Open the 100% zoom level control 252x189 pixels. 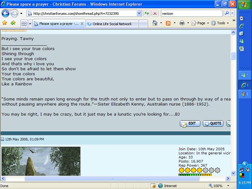pos(216,186)
